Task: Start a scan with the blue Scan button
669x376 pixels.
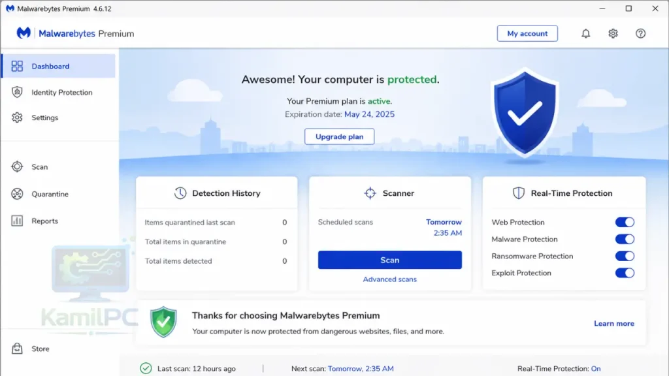Action: [389, 260]
